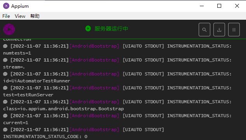Click message bubble icon beside UiAutomatorTestRunner entry
Screen dimensions: 246x140
(5, 74)
